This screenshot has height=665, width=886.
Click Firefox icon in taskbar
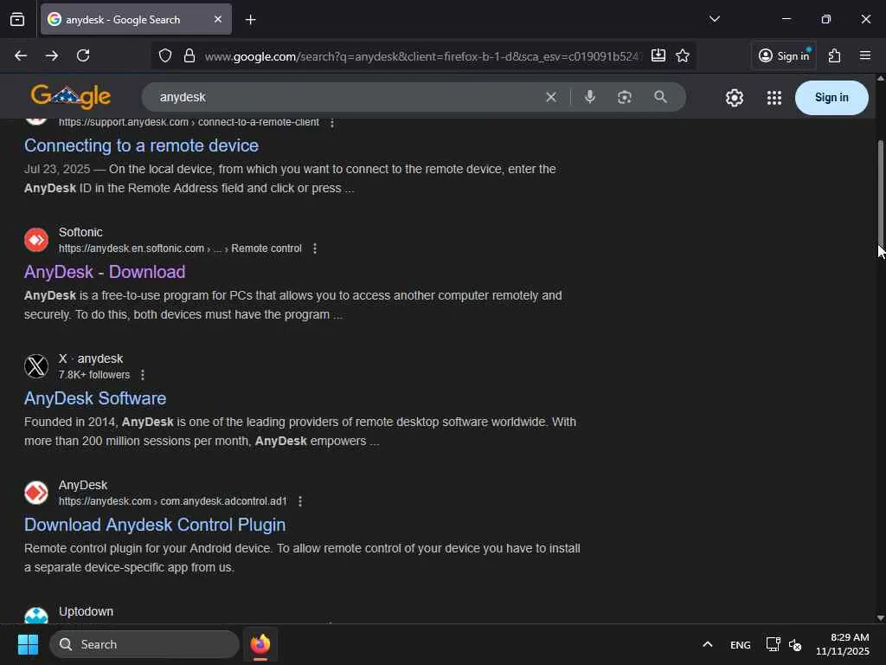260,644
